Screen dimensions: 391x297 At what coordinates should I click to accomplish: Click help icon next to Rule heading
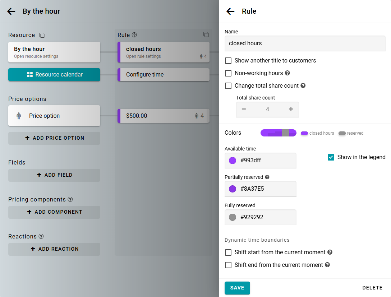pos(134,35)
